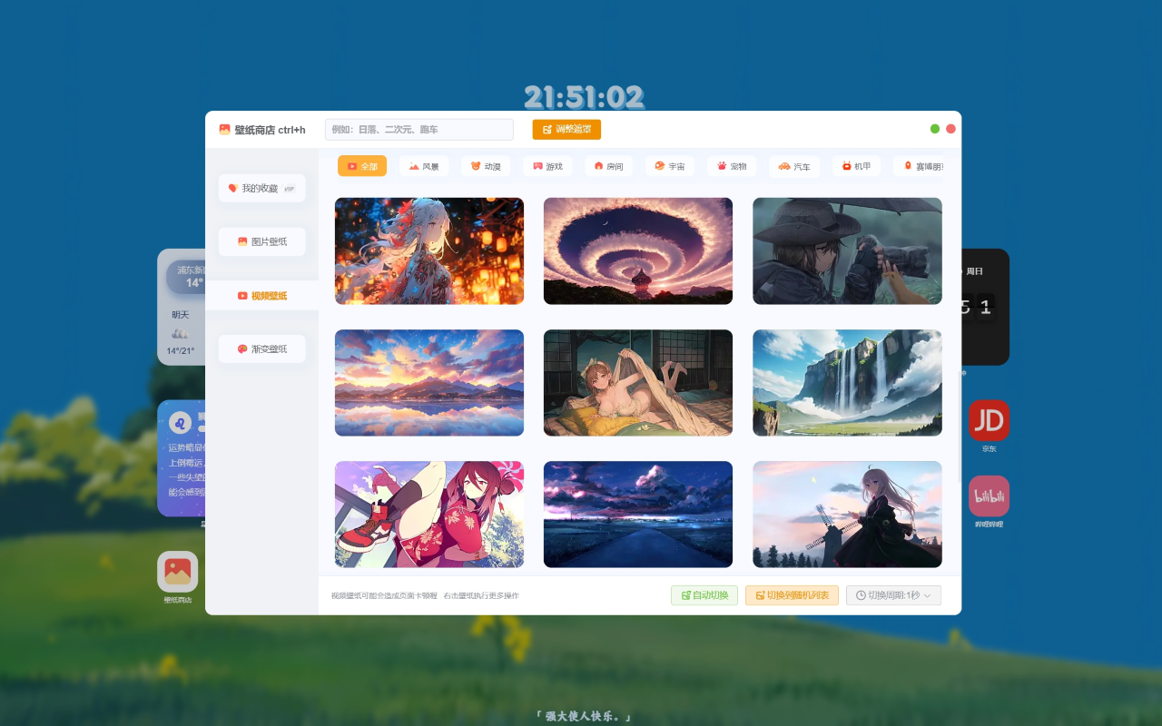
Task: Enable 切换到随机列表 mode
Action: [792, 595]
